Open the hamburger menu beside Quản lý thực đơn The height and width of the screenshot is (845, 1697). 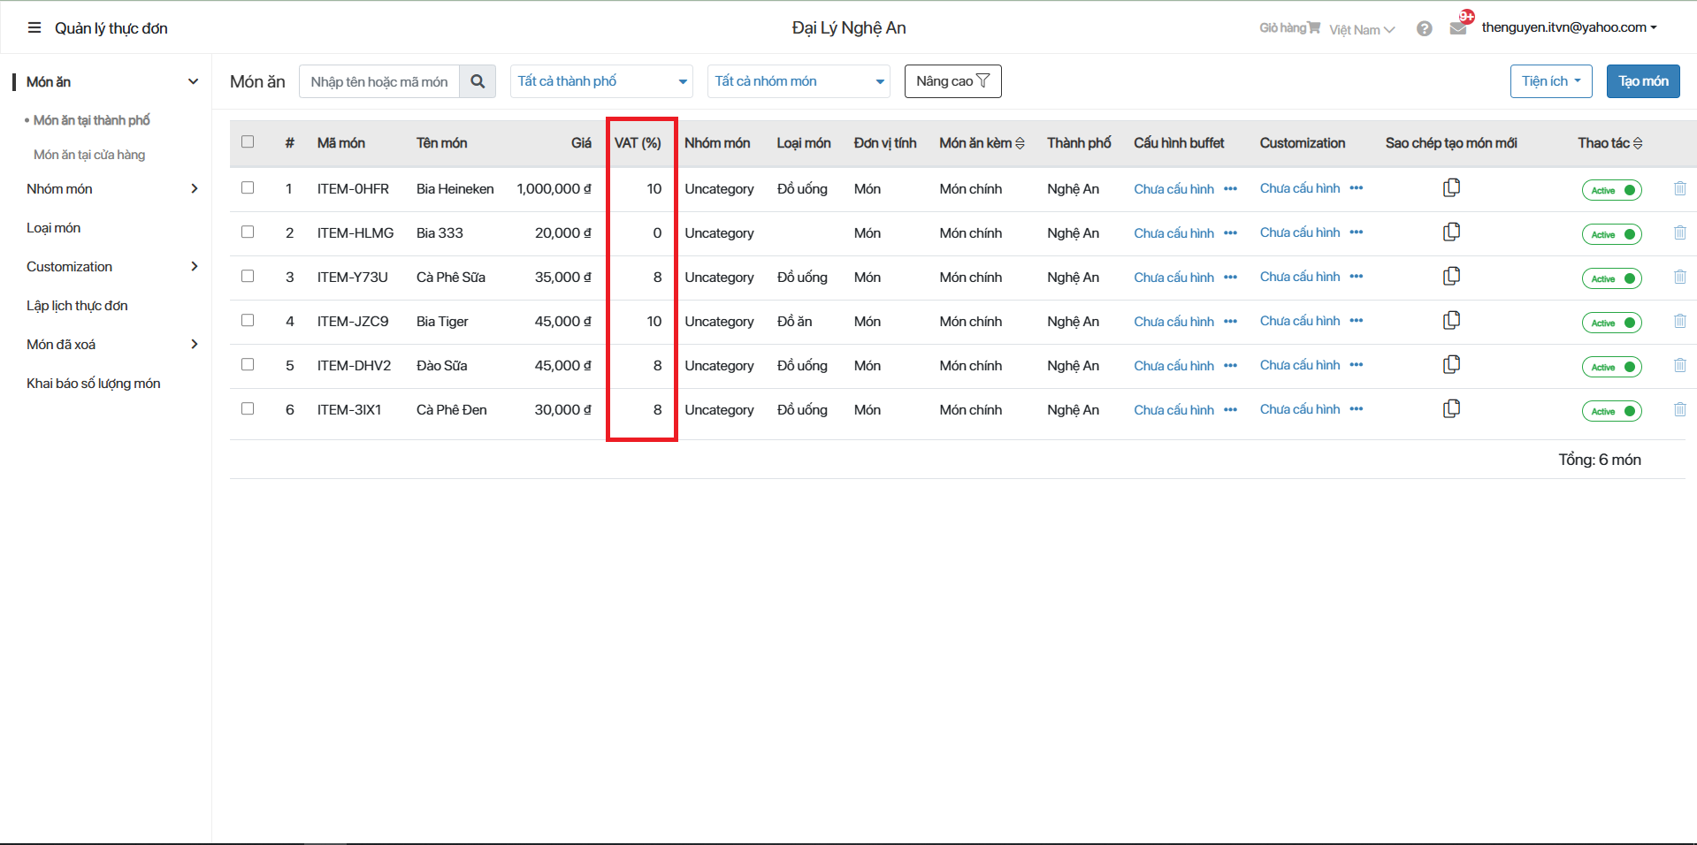(34, 28)
